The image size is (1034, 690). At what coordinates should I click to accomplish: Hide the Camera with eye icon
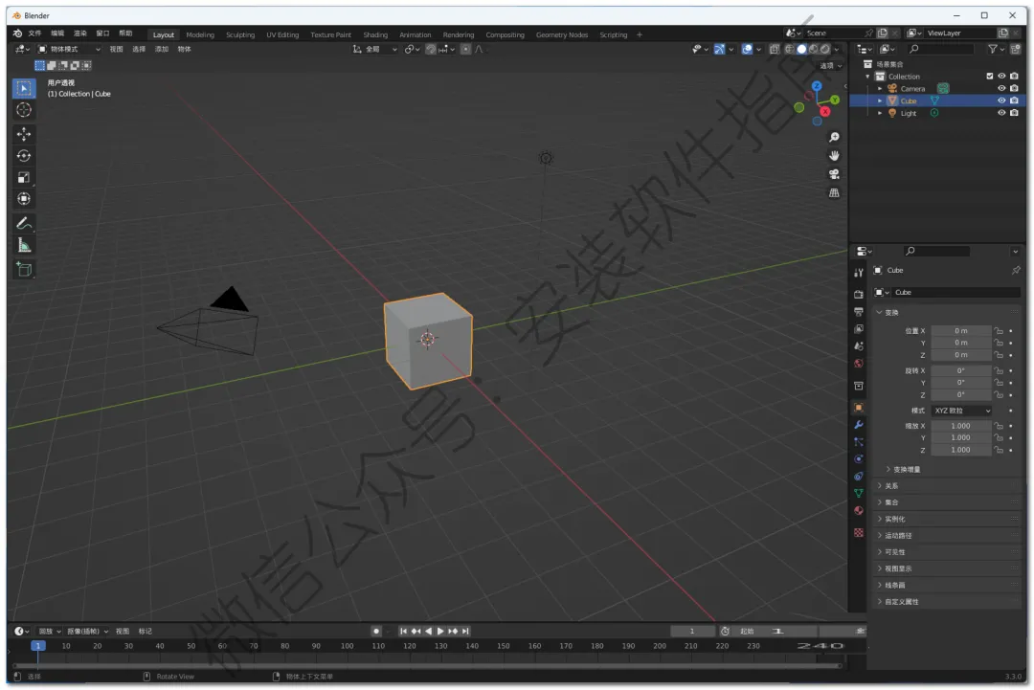(x=1001, y=88)
